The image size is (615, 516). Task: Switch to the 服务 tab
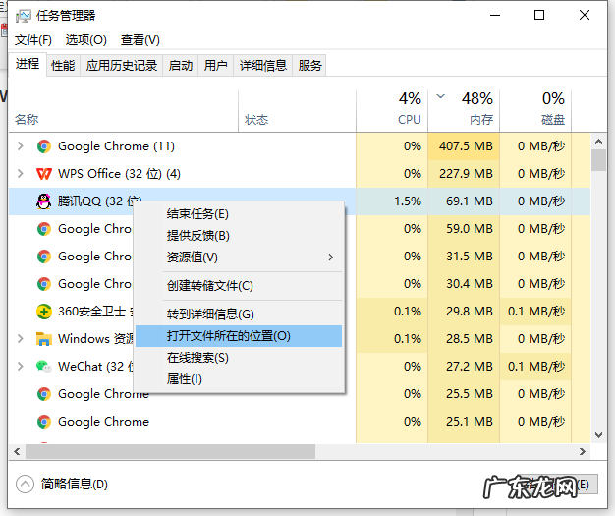pyautogui.click(x=309, y=65)
